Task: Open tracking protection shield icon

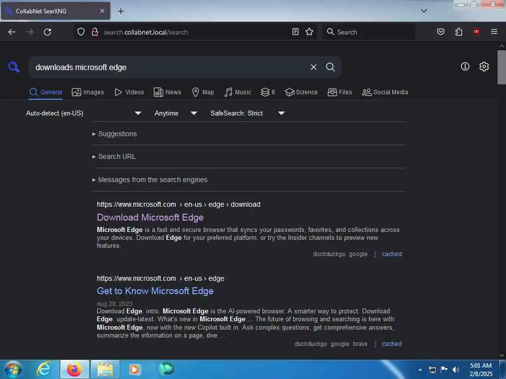Action: pos(81,32)
